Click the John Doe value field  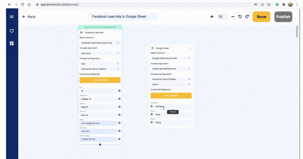[x=98, y=131]
